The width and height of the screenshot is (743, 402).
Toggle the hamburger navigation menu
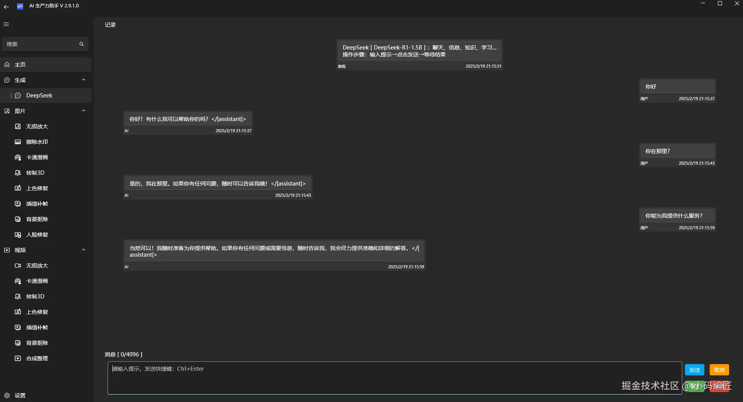(x=6, y=24)
